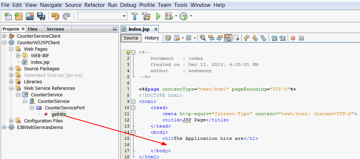Open the project configuration combo box
Viewport: 360px width, 159px height.
pos(103,16)
